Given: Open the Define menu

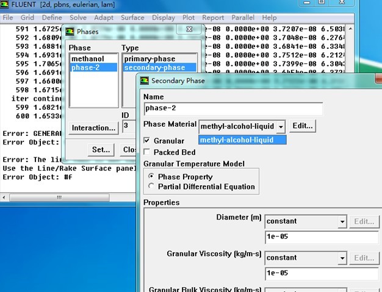Looking at the screenshot, I should point(52,18).
